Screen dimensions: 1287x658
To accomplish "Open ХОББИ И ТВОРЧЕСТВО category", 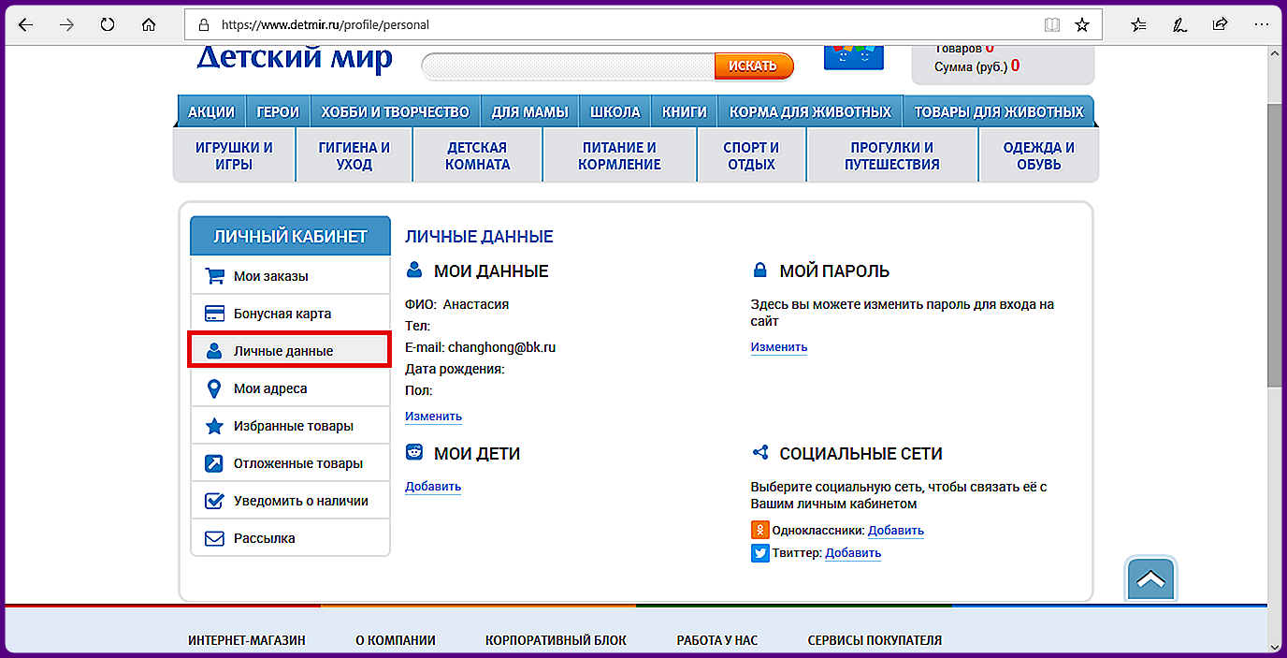I will pos(395,111).
